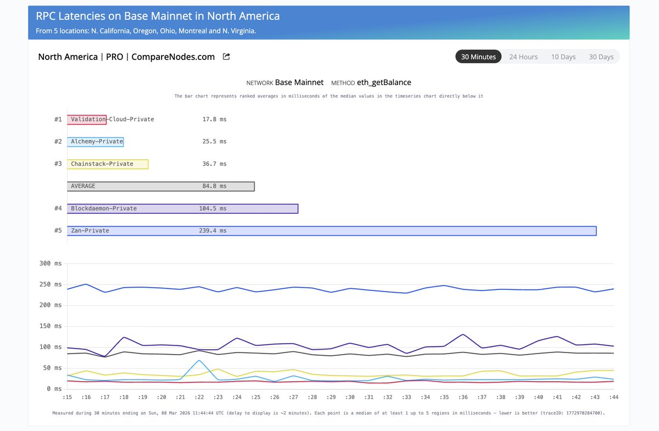Screen dimensions: 659x431
Task: Click the 25.5 ms value
Action: (214, 142)
